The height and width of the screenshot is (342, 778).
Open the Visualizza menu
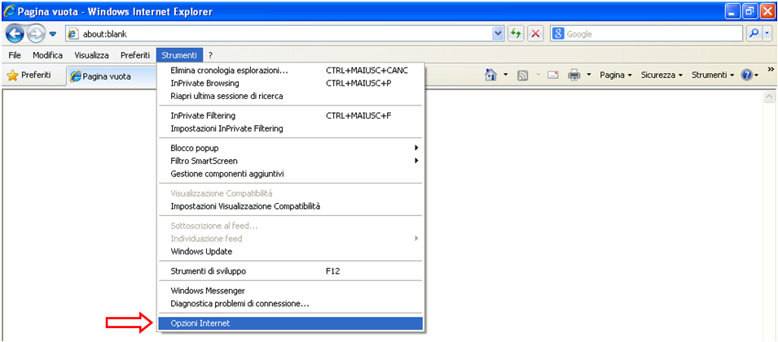click(x=91, y=55)
